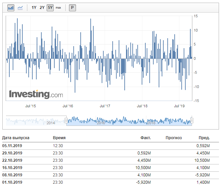The height and width of the screenshot is (187, 224).
Task: Click the date 29.10.2019
Action: tap(12, 153)
